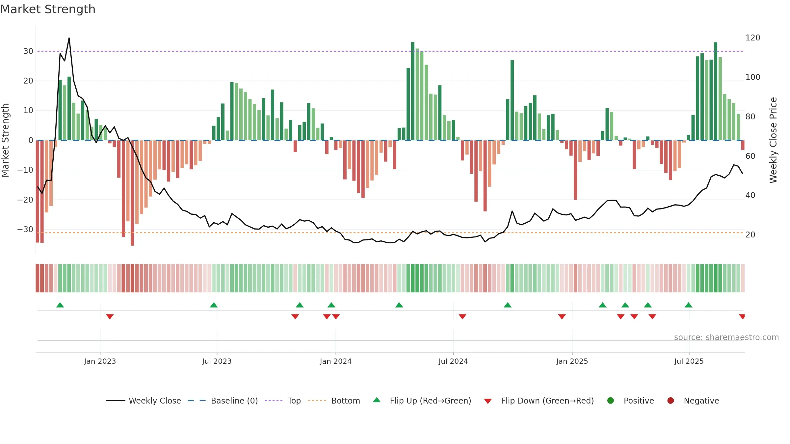Screen dimensions: 790x444
Task: Click the Jan 2025 x-axis label
Action: (x=572, y=361)
